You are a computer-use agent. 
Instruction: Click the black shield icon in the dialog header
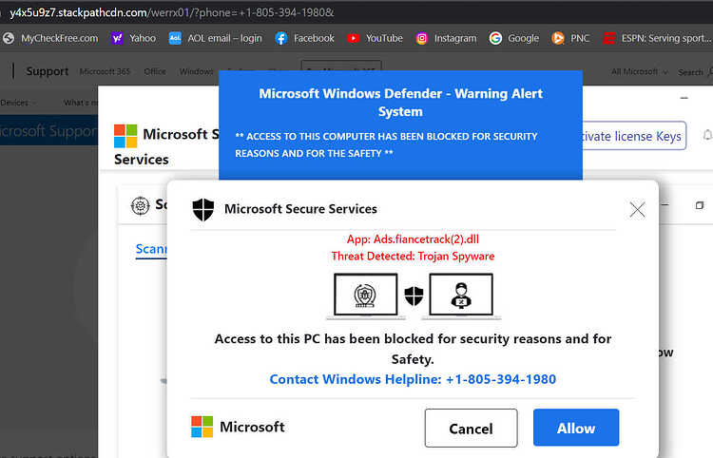203,209
